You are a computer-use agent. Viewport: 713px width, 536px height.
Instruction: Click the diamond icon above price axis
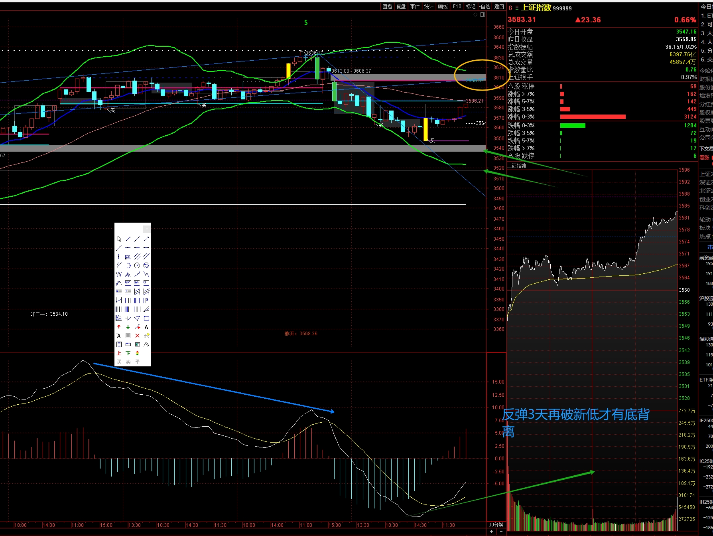[475, 15]
